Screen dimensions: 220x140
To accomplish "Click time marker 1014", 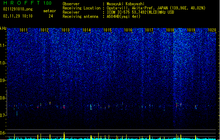I will point(87,30).
